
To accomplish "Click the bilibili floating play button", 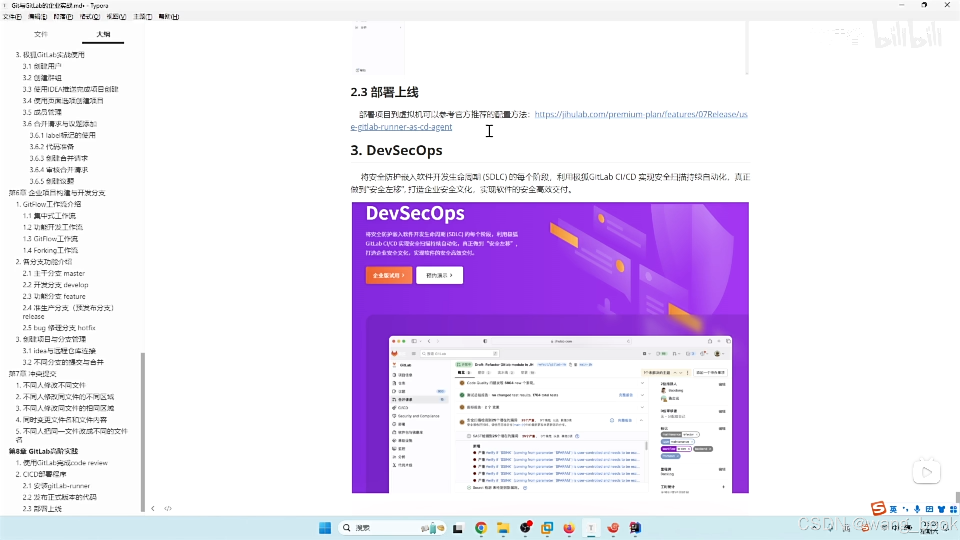I will 927,472.
